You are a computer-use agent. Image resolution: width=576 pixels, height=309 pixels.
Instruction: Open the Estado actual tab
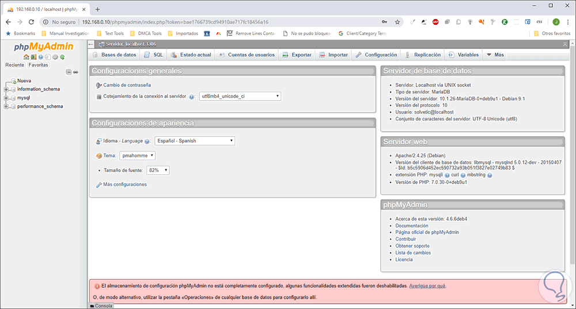[191, 55]
